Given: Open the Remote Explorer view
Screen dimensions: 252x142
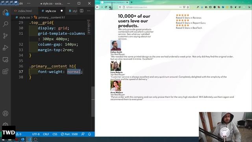Looking at the screenshot, I should [5, 60].
